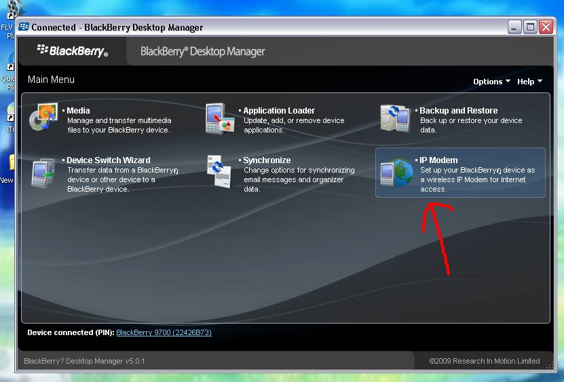Click the BlackBerry title bar icon
This screenshot has width=564, height=382.
click(x=24, y=27)
